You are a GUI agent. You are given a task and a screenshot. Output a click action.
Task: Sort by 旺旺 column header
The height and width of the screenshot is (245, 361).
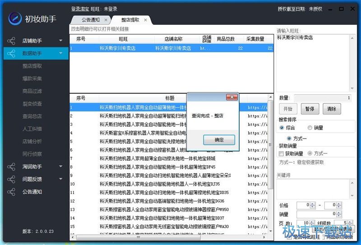[x=123, y=39]
